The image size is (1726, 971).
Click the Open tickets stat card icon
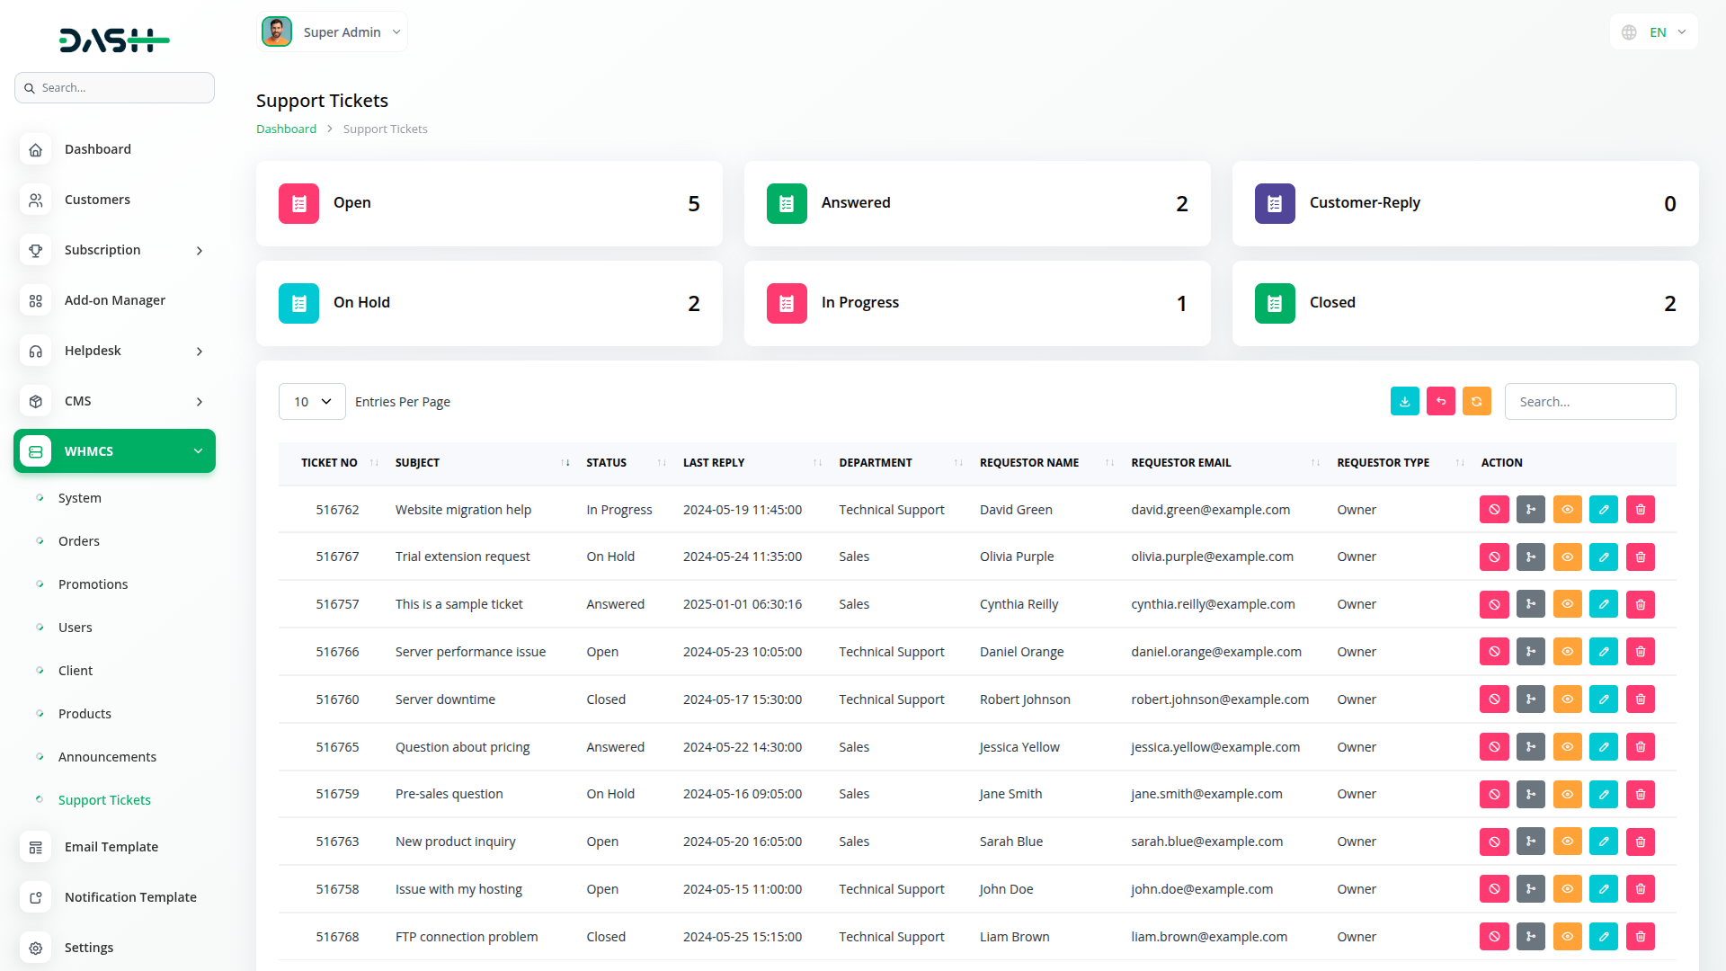(x=298, y=204)
